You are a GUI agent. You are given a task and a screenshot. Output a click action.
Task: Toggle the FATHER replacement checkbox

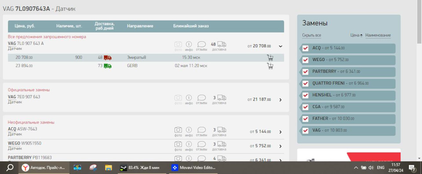305,119
